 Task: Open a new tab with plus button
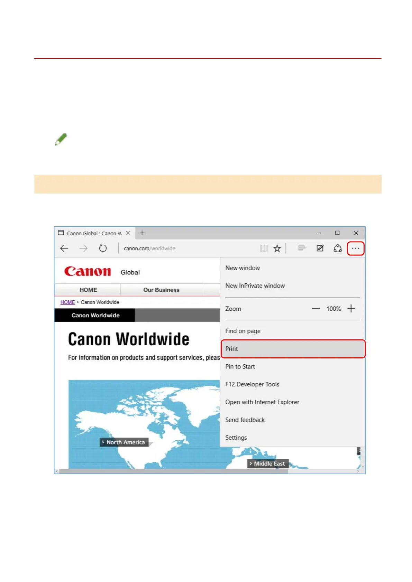tap(142, 233)
